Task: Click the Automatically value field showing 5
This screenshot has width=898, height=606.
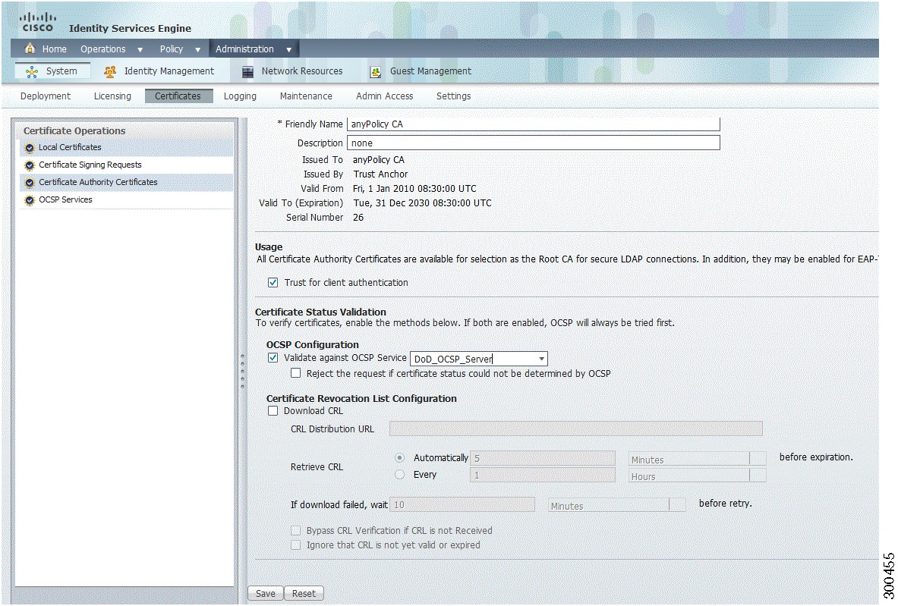Action: (542, 458)
